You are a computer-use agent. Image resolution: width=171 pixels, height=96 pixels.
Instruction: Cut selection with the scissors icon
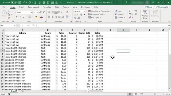tap(9, 11)
